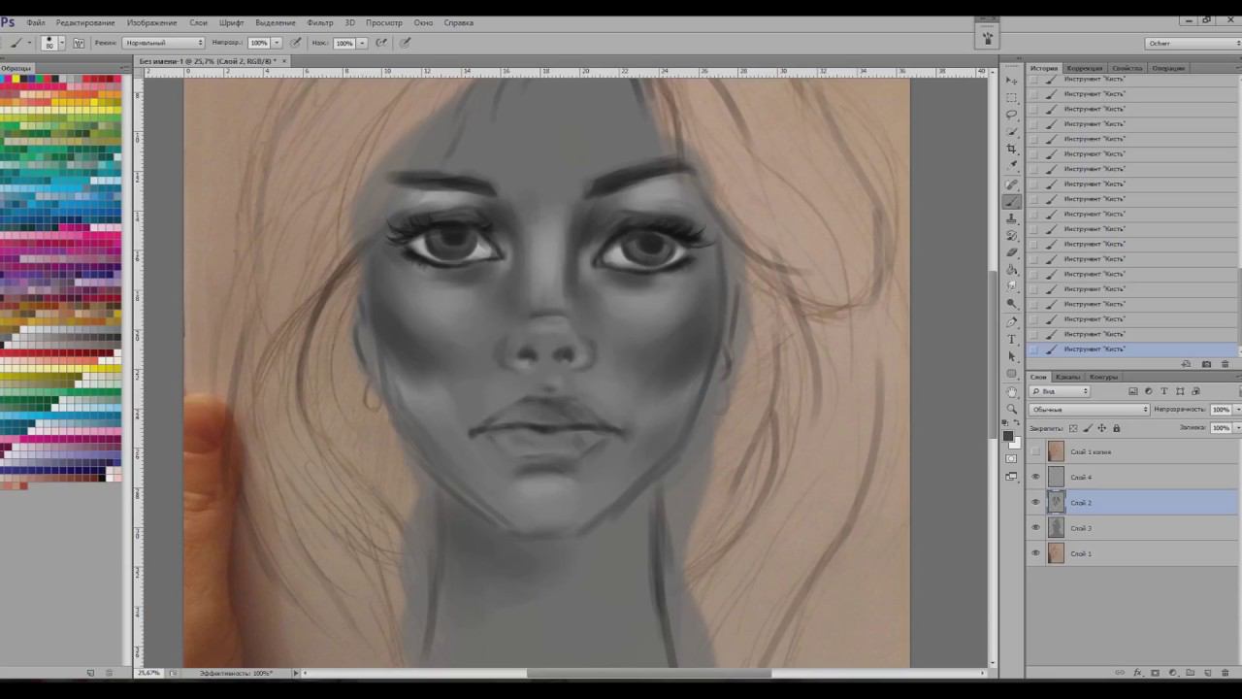Select the last history state Кисть

coord(1094,349)
